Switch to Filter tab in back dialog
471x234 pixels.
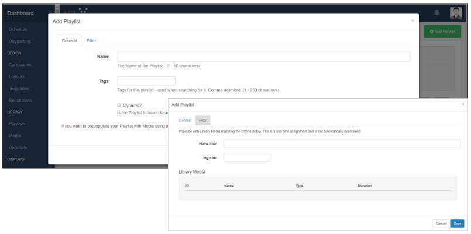(91, 40)
